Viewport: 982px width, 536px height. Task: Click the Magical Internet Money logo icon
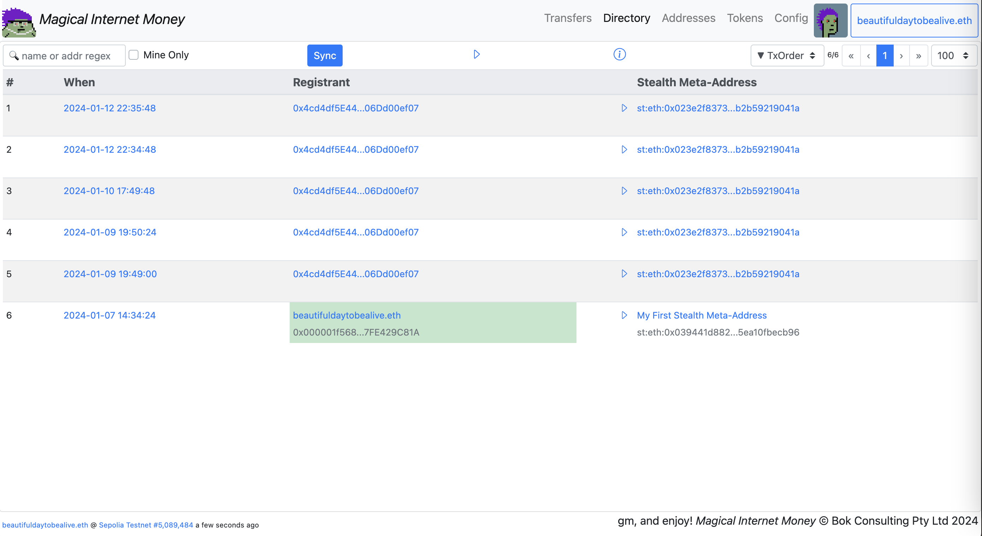19,22
